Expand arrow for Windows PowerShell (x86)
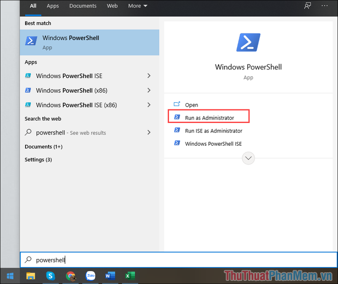The image size is (338, 284). point(149,91)
